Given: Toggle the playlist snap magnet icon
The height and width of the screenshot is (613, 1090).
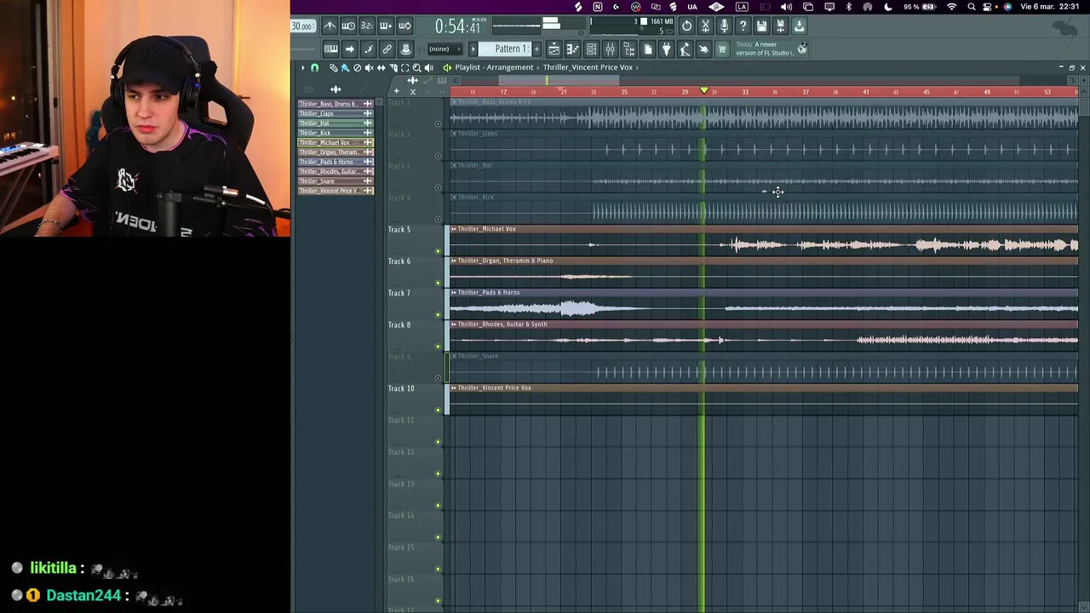Looking at the screenshot, I should pyautogui.click(x=314, y=67).
